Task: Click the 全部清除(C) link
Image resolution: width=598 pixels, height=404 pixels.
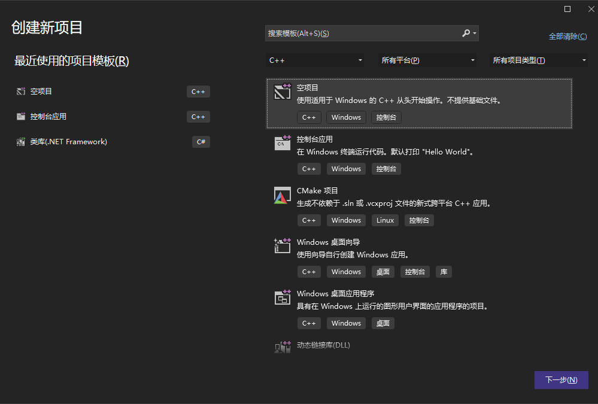Action: pyautogui.click(x=567, y=36)
